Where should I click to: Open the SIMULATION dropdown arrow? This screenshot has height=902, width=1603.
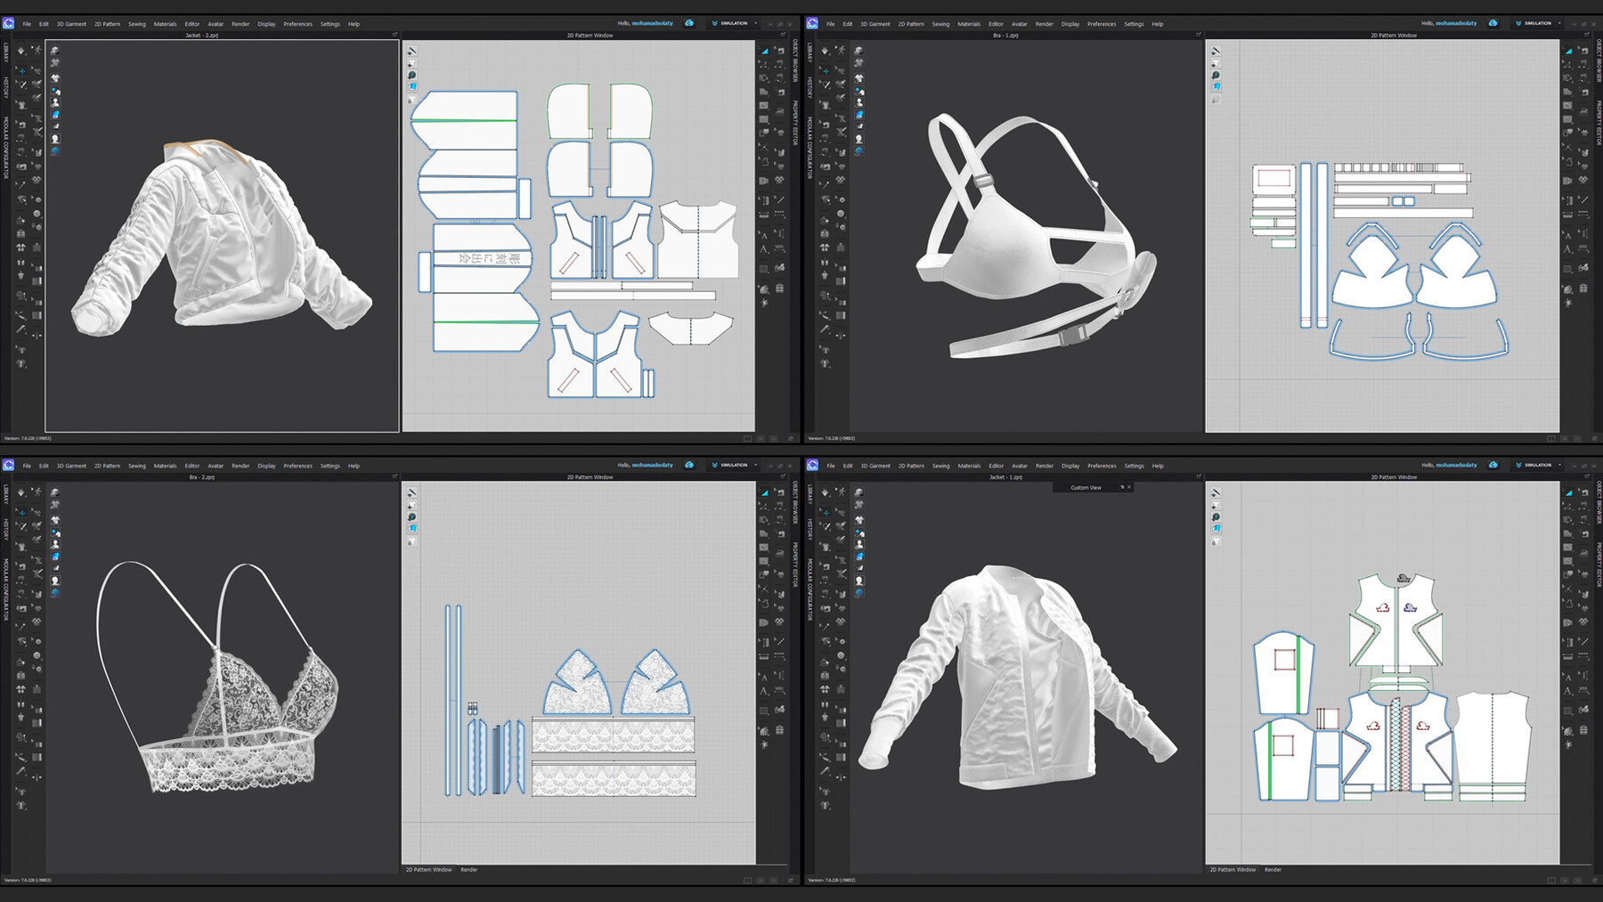point(755,23)
